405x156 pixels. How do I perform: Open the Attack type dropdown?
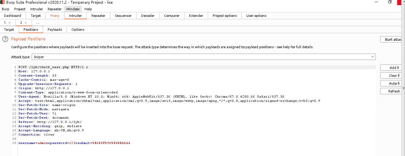pyautogui.click(x=204, y=57)
